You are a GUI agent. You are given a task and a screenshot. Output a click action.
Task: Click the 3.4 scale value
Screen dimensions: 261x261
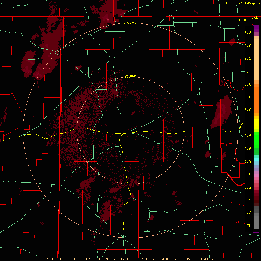(x=248, y=136)
